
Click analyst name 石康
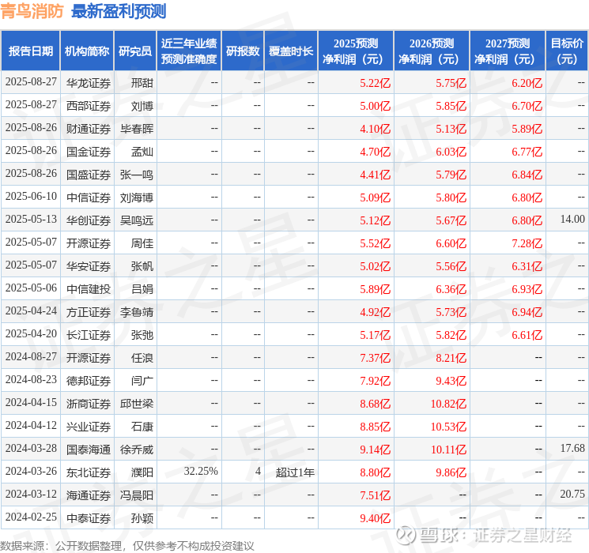point(142,427)
